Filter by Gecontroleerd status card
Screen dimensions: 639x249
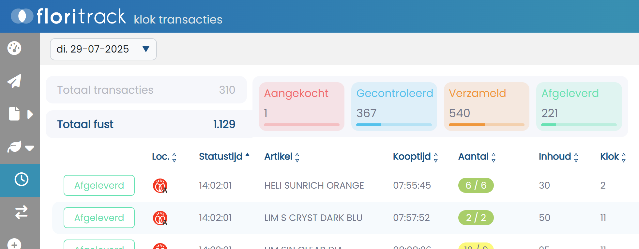point(394,106)
